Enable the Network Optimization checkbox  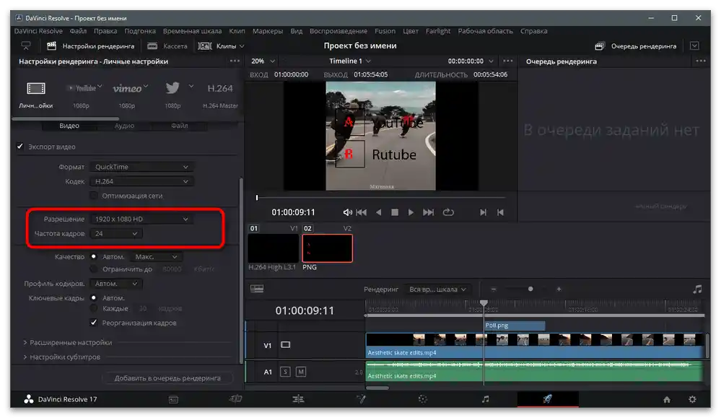(x=93, y=196)
